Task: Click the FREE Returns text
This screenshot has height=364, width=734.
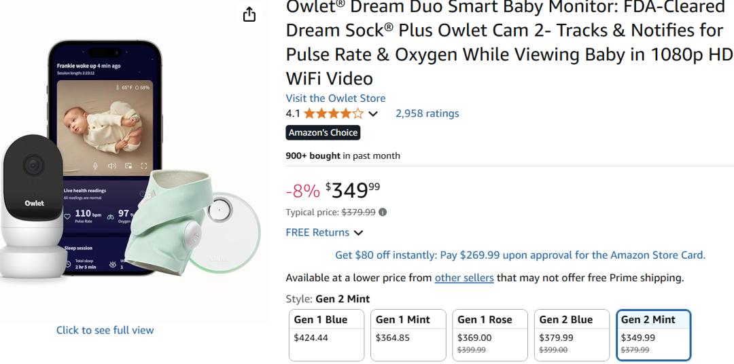Action: pos(317,232)
